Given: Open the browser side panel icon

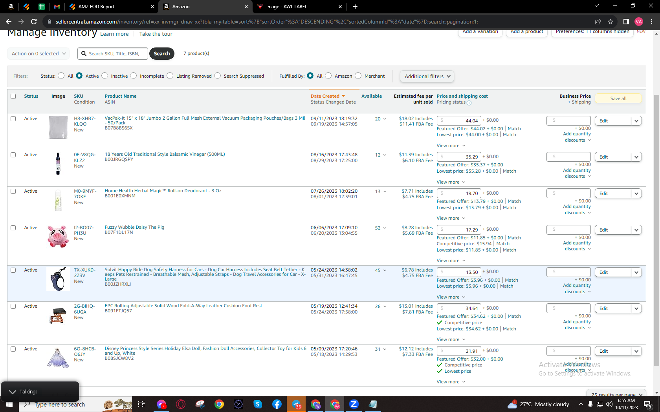Looking at the screenshot, I should click(626, 22).
